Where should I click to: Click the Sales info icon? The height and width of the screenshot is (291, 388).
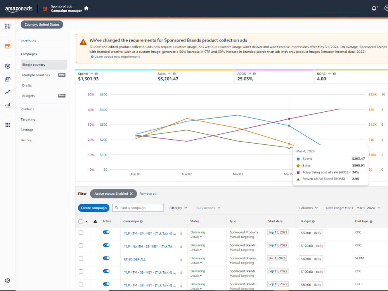tap(174, 74)
